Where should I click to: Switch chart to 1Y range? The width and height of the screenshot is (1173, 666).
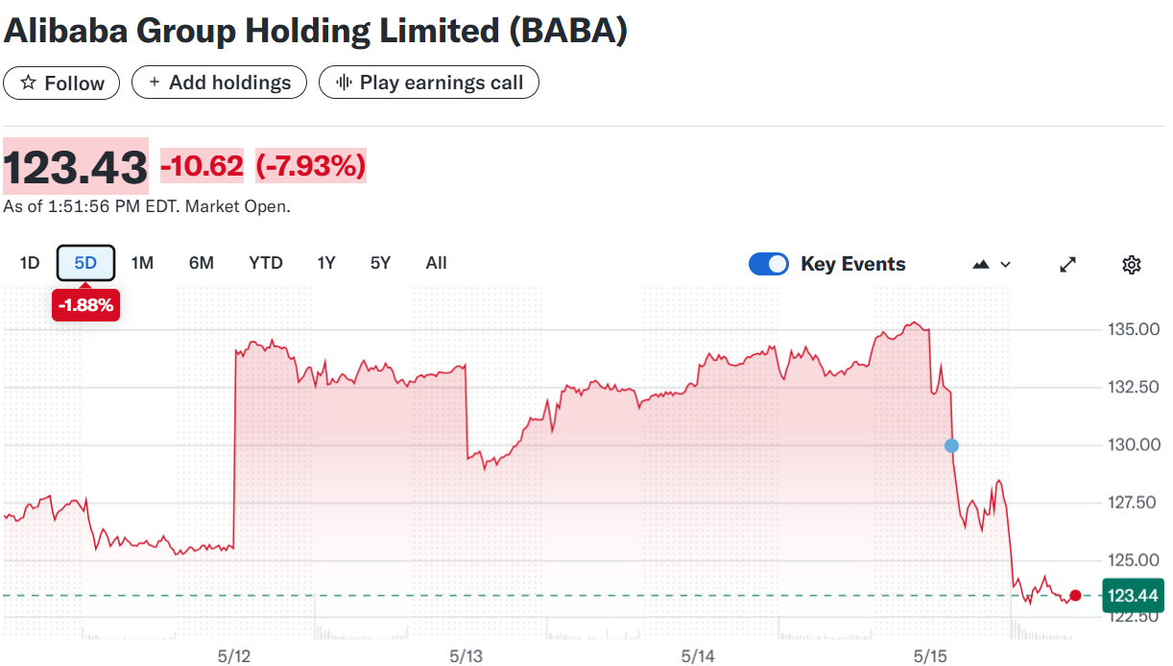pos(326,263)
